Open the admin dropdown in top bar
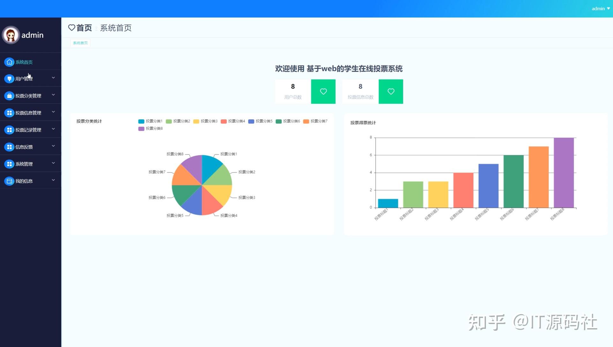The height and width of the screenshot is (347, 613). click(x=600, y=9)
